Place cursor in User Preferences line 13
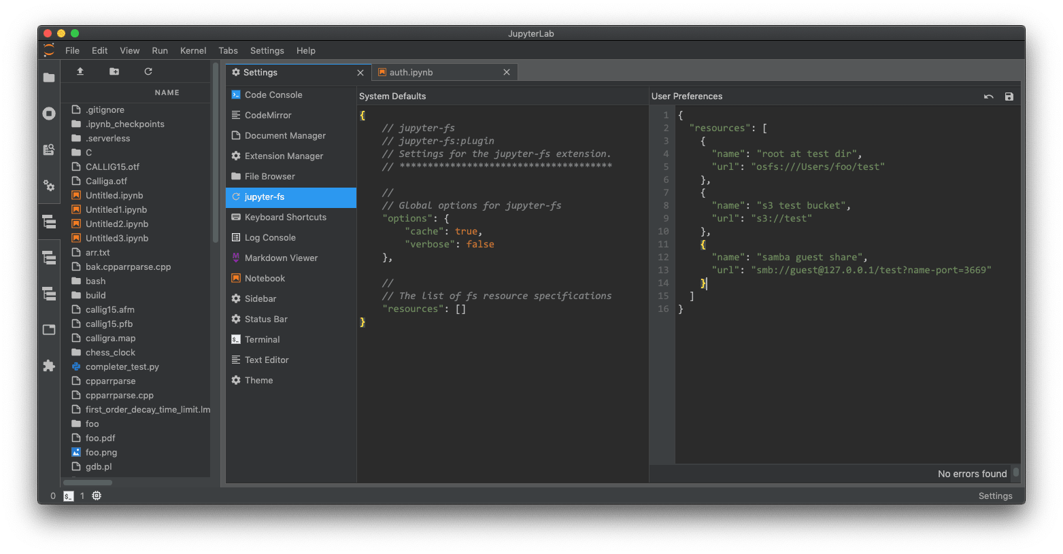This screenshot has width=1063, height=554. point(847,270)
